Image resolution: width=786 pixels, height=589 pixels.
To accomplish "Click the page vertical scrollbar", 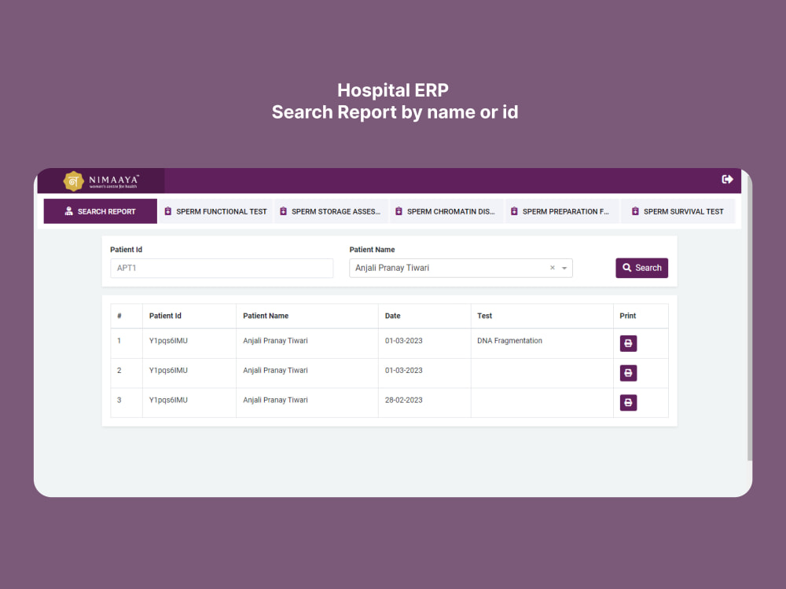I will [x=749, y=318].
